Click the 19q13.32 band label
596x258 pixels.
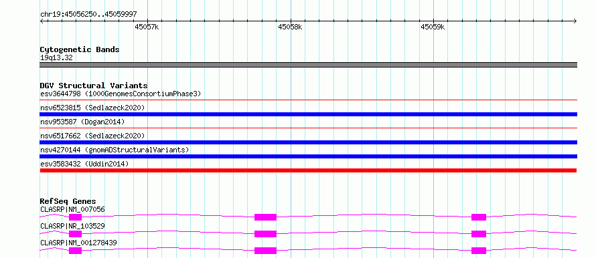click(x=56, y=57)
